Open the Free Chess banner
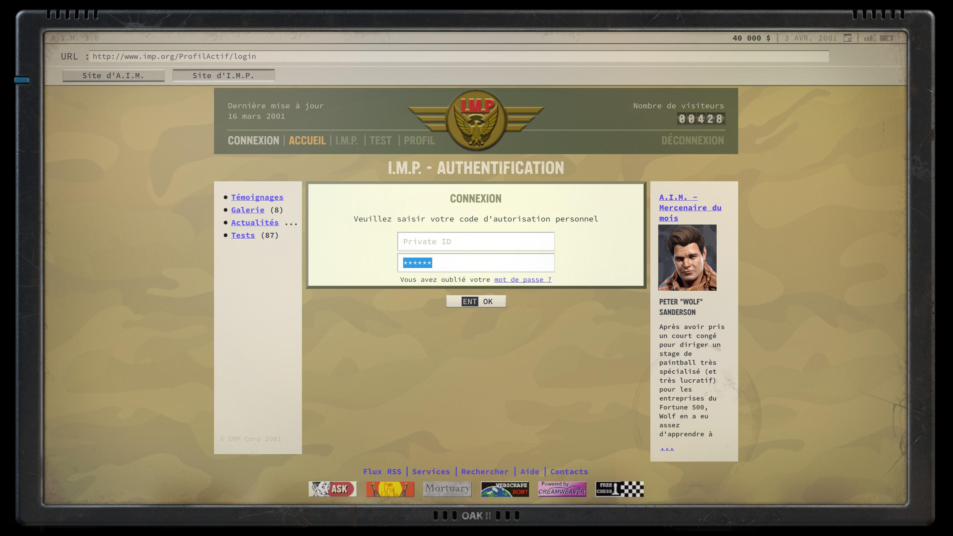The height and width of the screenshot is (536, 953). click(x=619, y=489)
